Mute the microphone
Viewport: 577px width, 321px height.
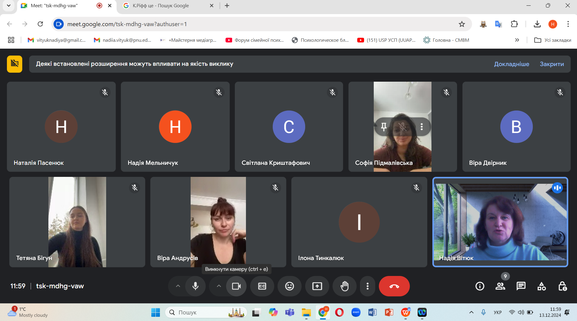coord(195,286)
